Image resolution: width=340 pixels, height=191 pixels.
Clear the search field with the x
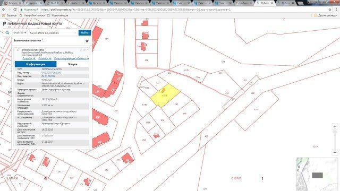[x=75, y=33]
